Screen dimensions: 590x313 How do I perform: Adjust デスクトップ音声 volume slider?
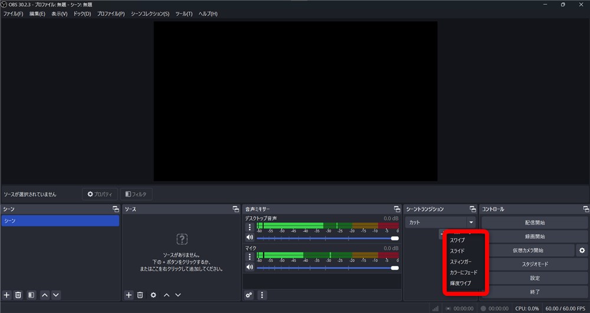[327, 238]
